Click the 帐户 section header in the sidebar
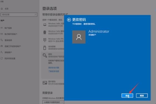 click(3, 21)
